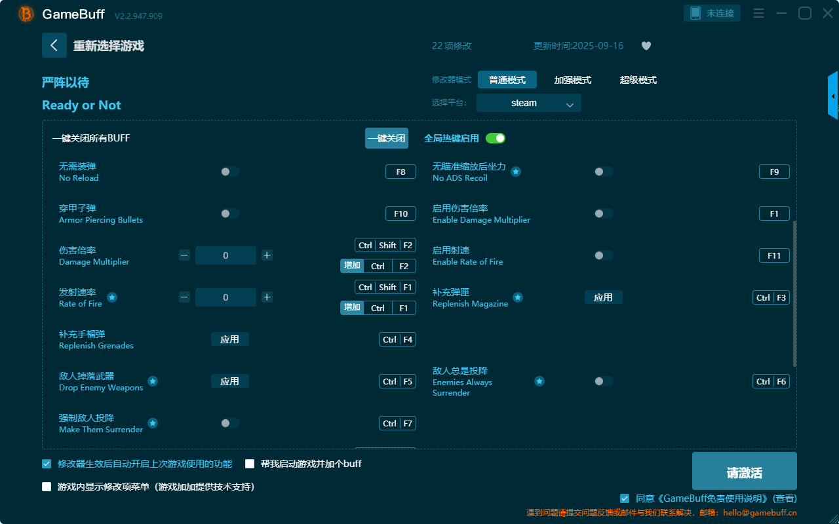Increase Rate of Fire with plus icon
839x524 pixels.
(x=267, y=297)
